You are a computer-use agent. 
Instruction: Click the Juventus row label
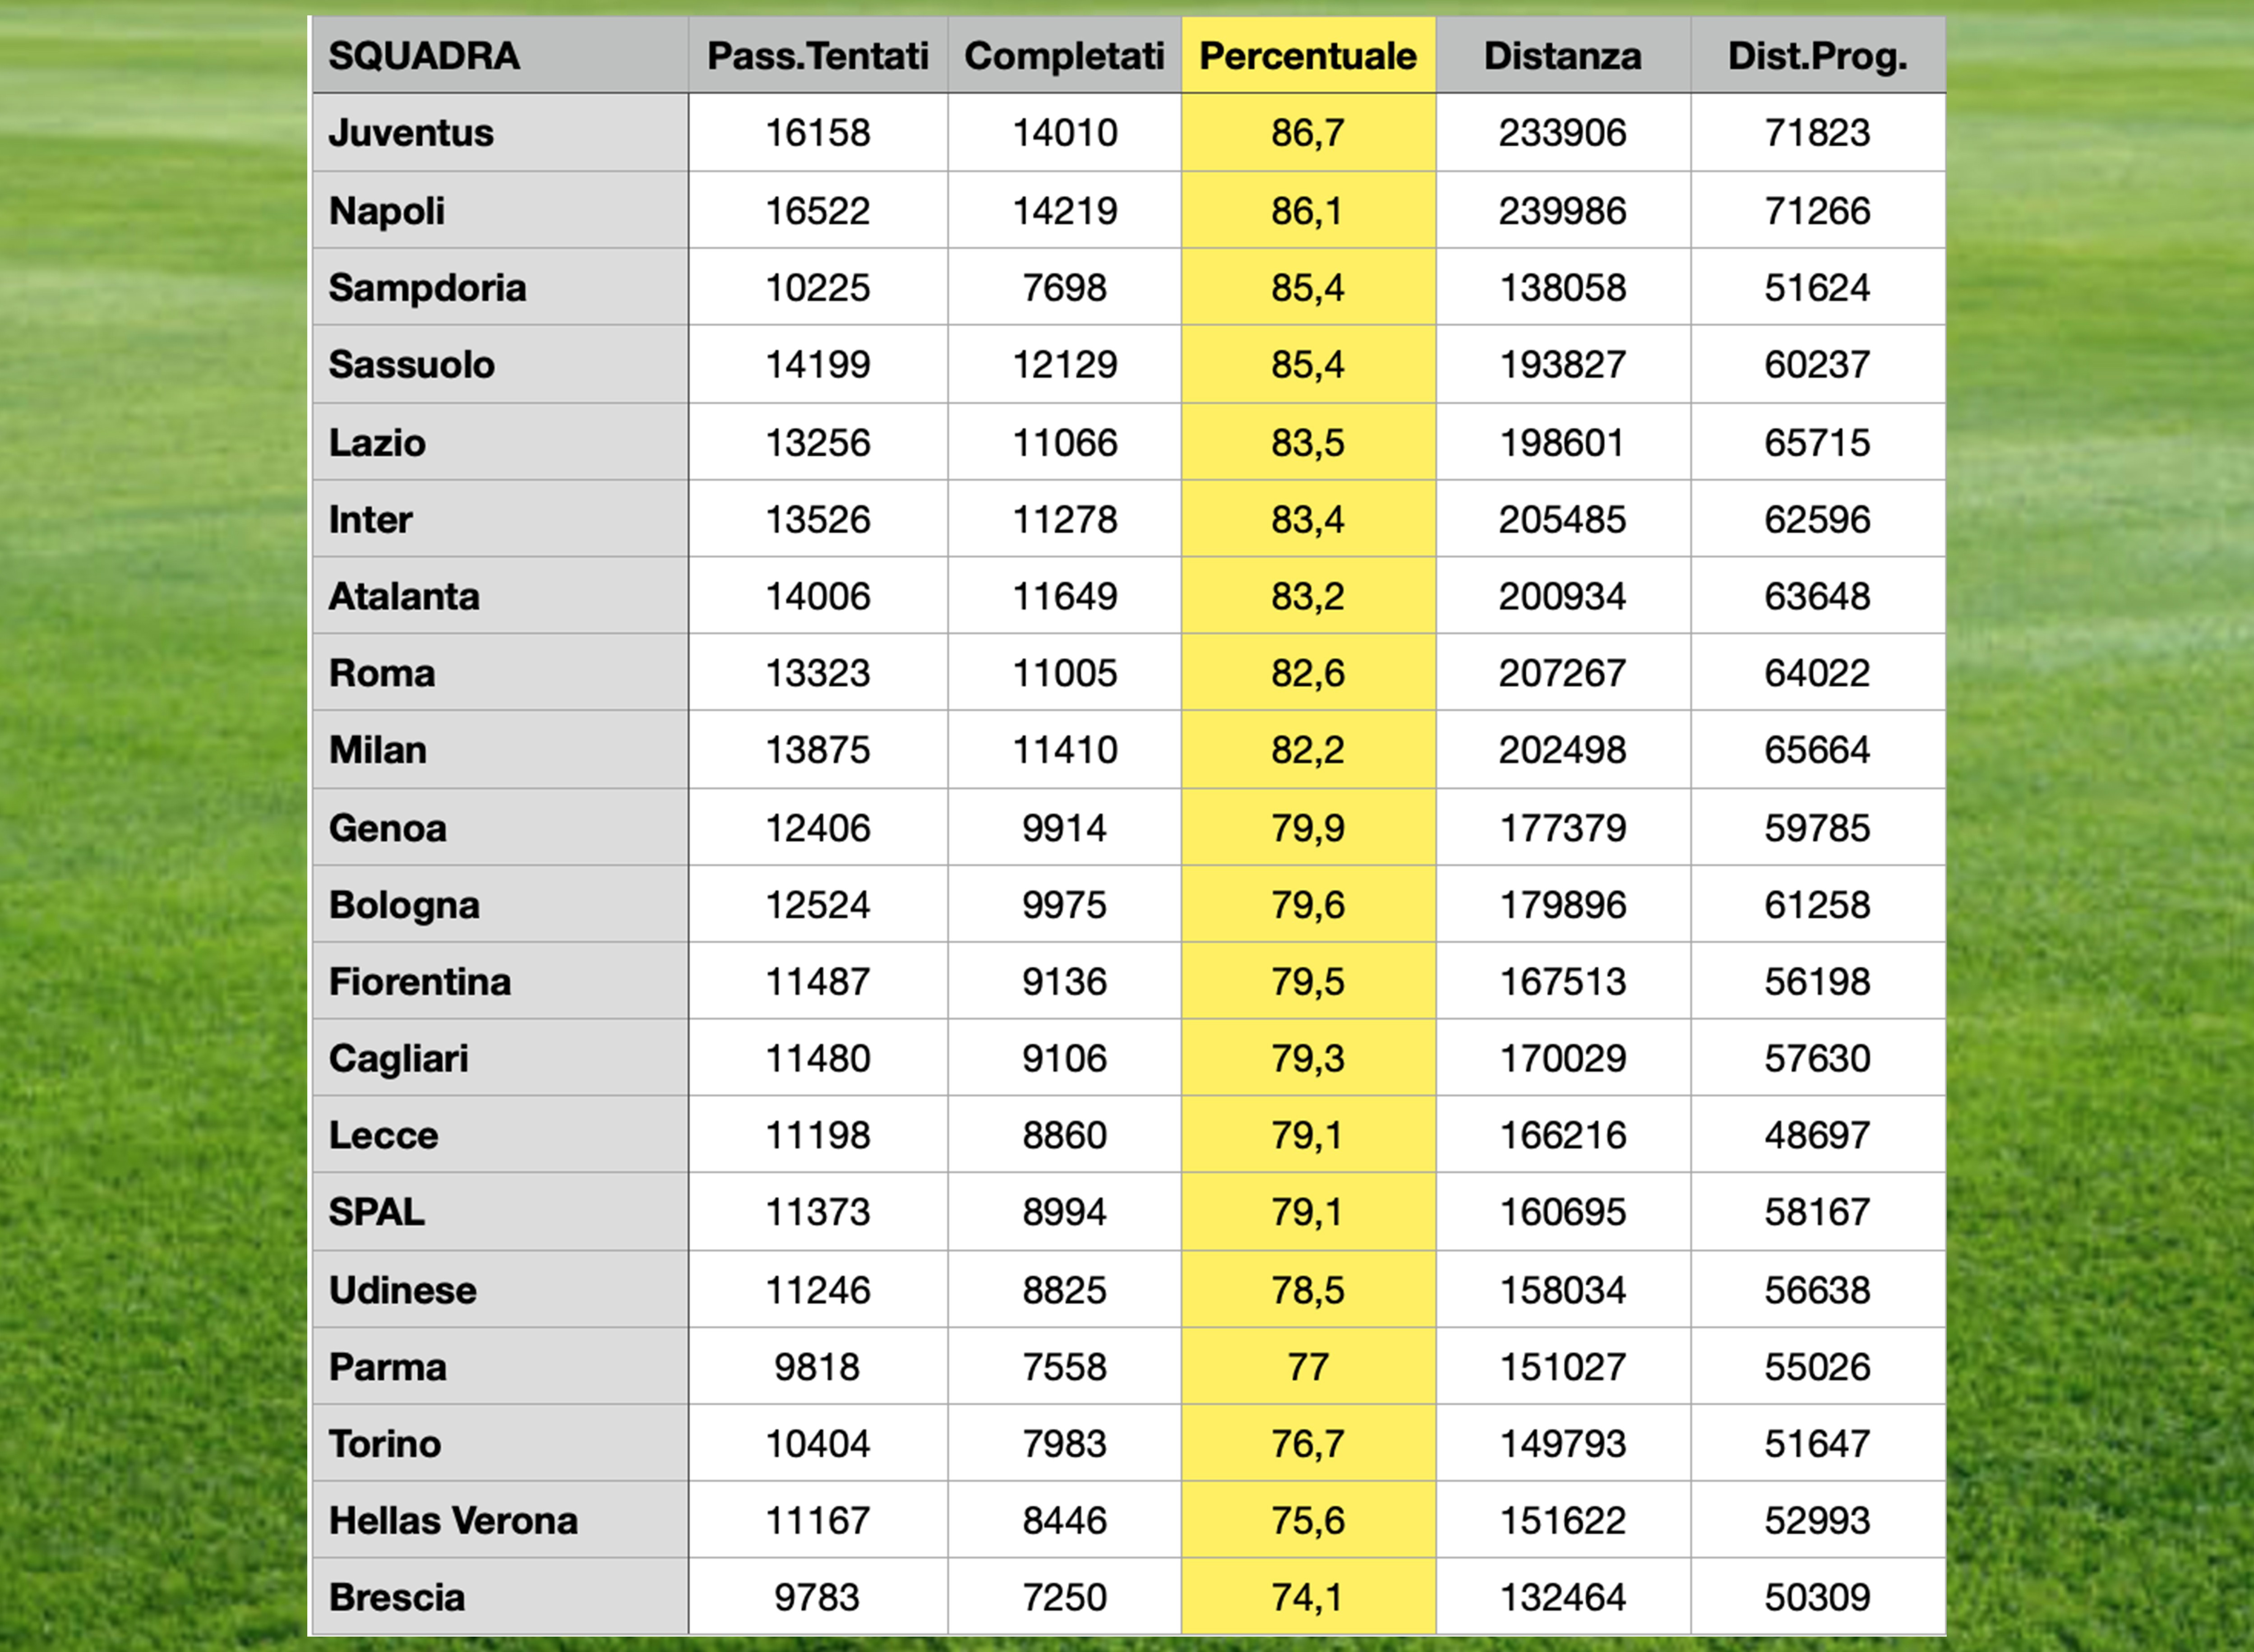point(500,132)
